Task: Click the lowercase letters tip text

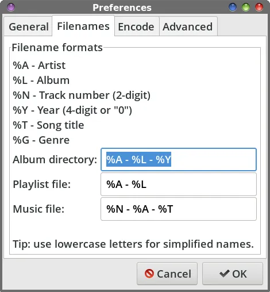Action: (133, 244)
